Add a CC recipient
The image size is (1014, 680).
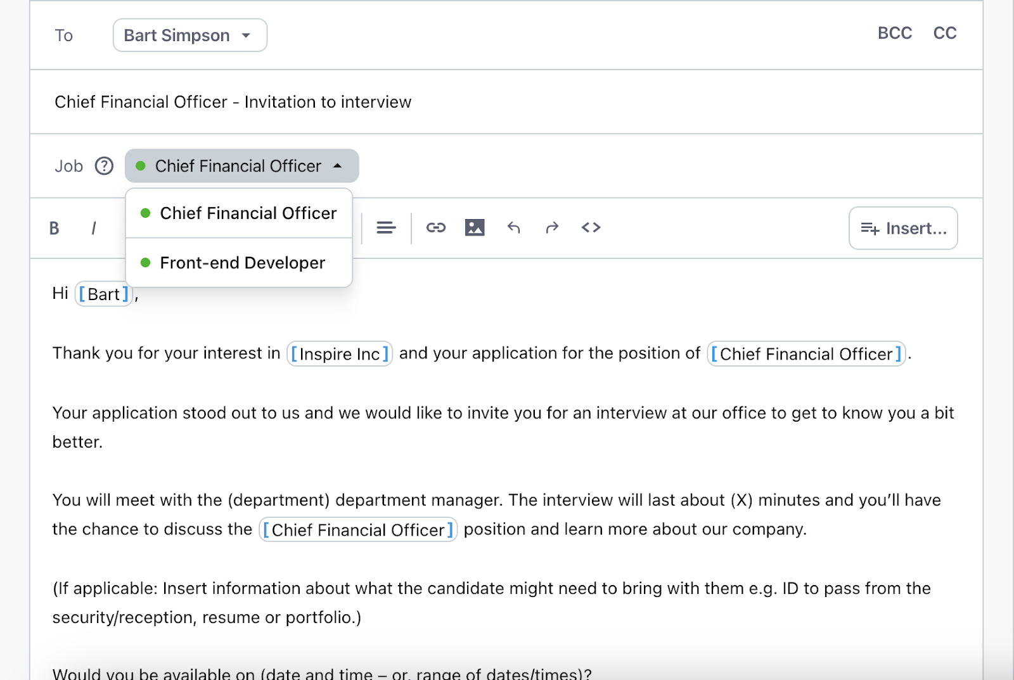point(944,33)
